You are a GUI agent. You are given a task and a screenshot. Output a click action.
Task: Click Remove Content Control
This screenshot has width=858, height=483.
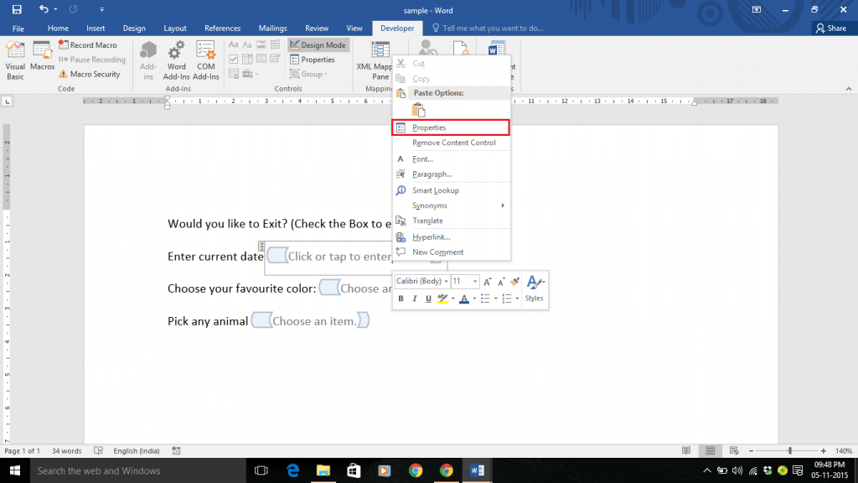pyautogui.click(x=453, y=143)
